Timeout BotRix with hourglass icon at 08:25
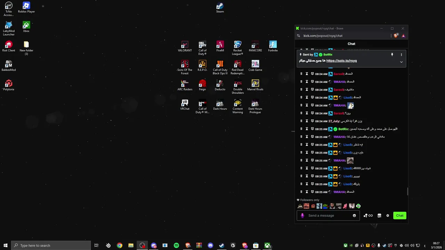 307,129
